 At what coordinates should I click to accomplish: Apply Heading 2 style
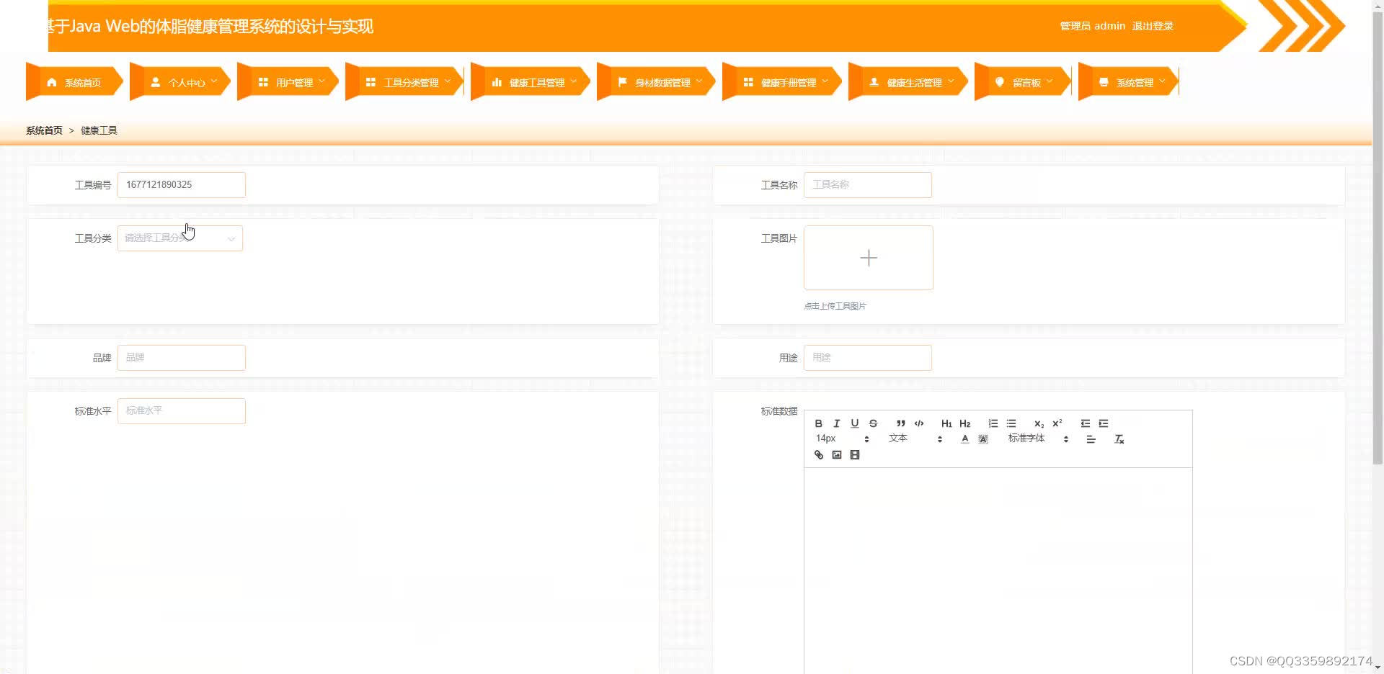point(965,423)
